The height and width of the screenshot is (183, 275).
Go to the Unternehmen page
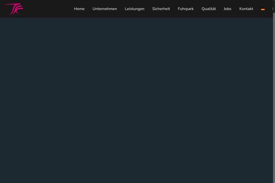(x=104, y=9)
